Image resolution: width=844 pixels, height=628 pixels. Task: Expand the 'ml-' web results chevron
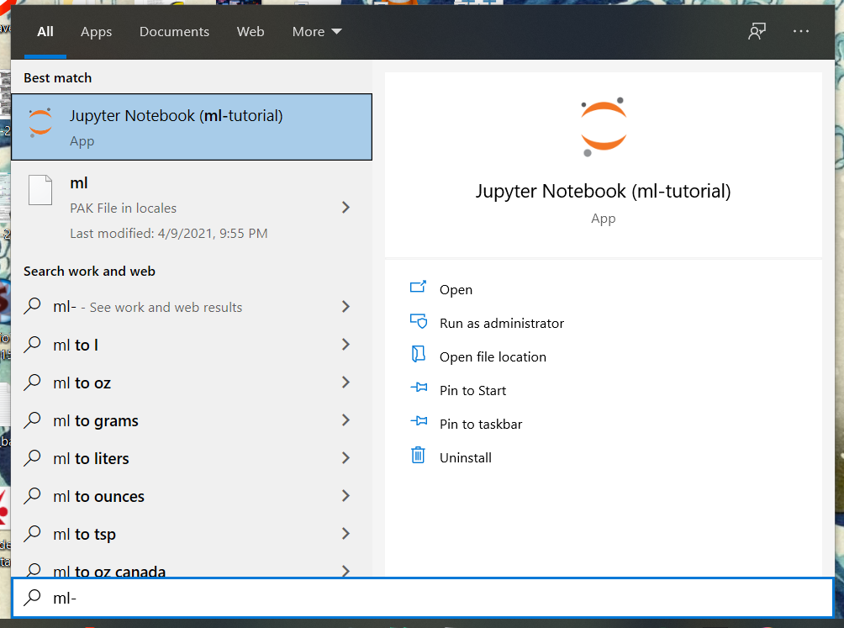pos(346,307)
